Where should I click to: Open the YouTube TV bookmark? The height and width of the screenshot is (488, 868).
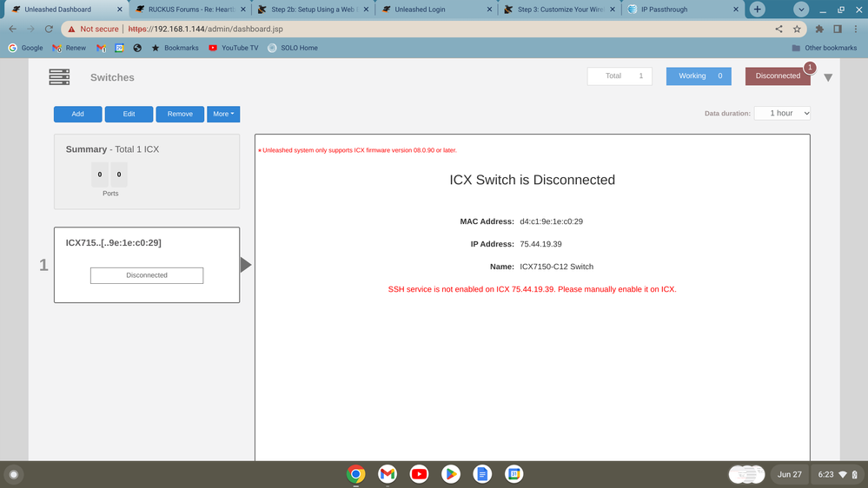tap(233, 48)
